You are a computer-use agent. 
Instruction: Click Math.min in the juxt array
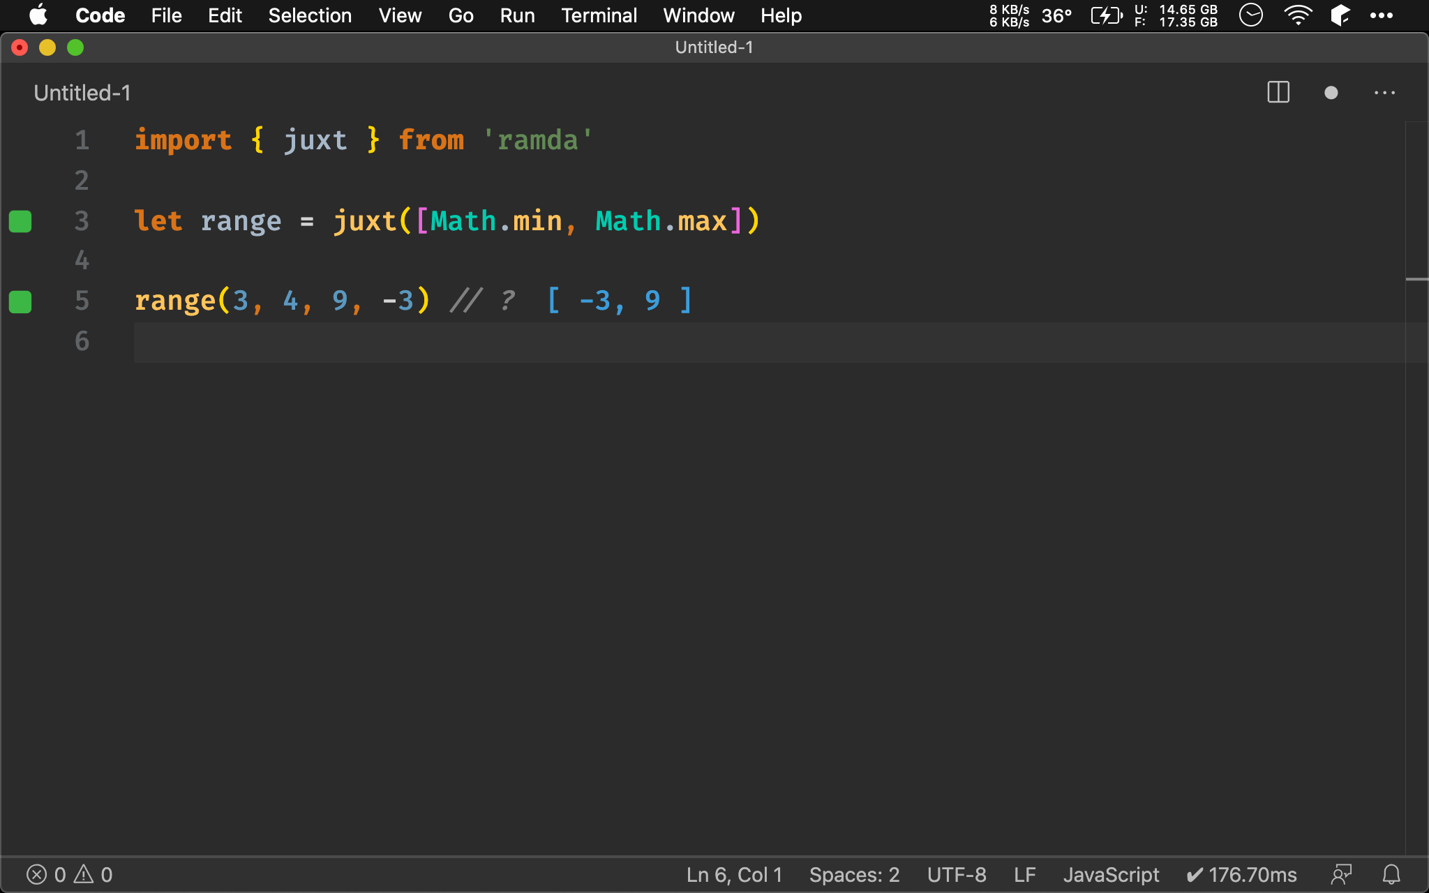[496, 221]
